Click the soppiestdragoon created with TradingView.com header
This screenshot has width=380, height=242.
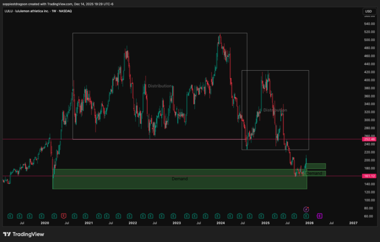click(x=58, y=4)
